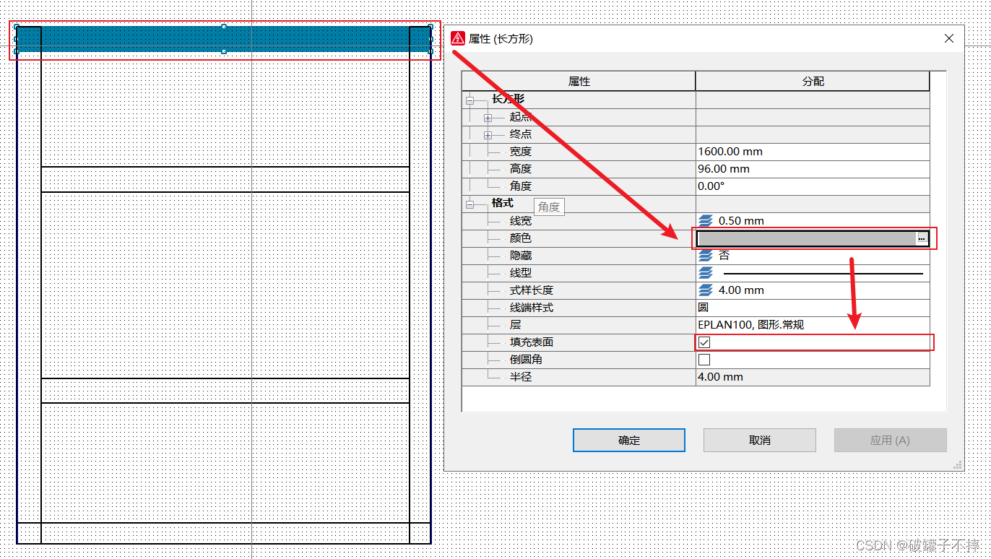Click the 分配 column header

[x=813, y=82]
